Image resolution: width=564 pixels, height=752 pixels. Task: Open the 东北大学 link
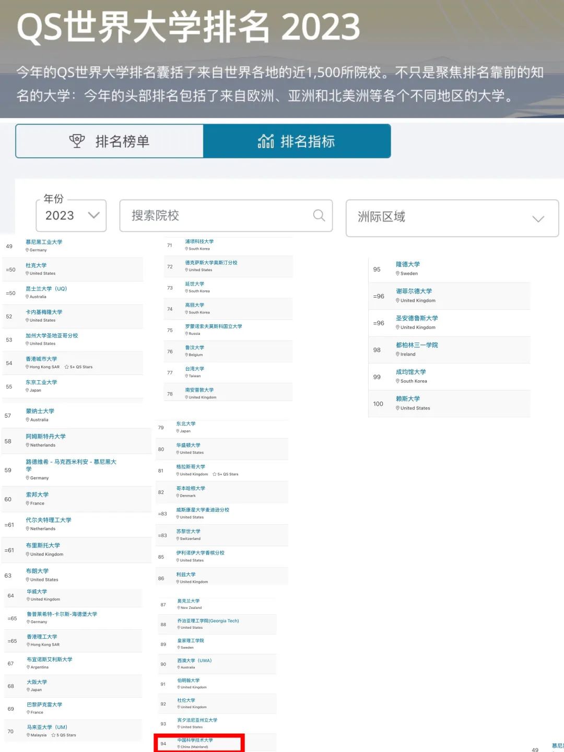click(x=186, y=424)
